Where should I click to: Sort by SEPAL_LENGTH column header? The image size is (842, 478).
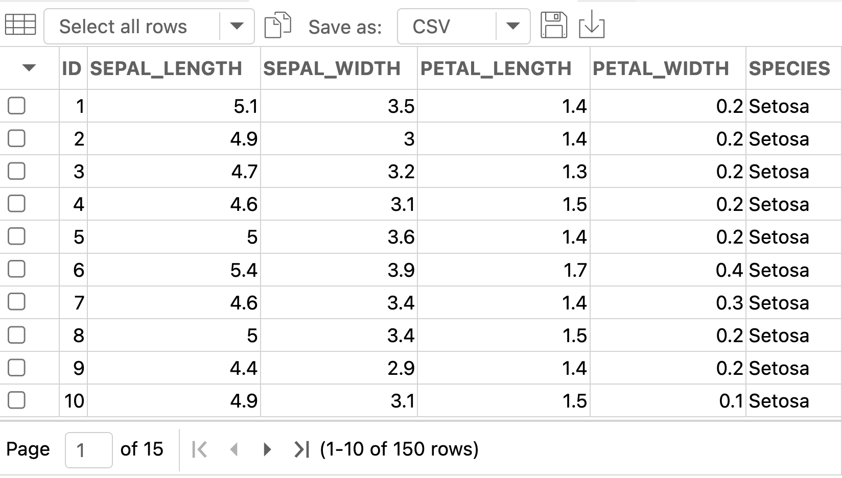point(166,68)
